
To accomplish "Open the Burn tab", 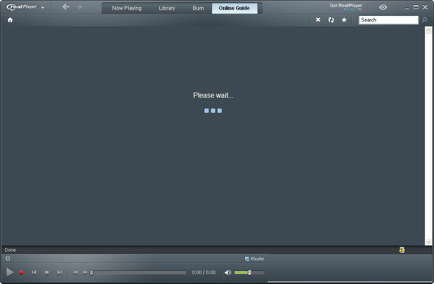I will pyautogui.click(x=198, y=8).
